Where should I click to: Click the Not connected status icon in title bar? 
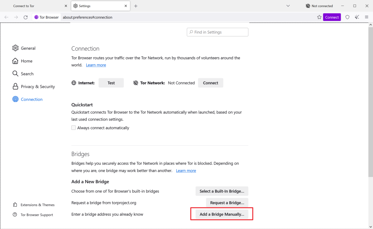point(308,6)
